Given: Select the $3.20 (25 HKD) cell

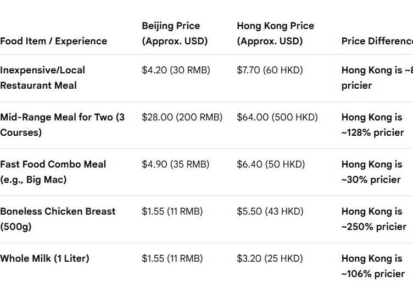Looking at the screenshot, I should click(x=270, y=258).
